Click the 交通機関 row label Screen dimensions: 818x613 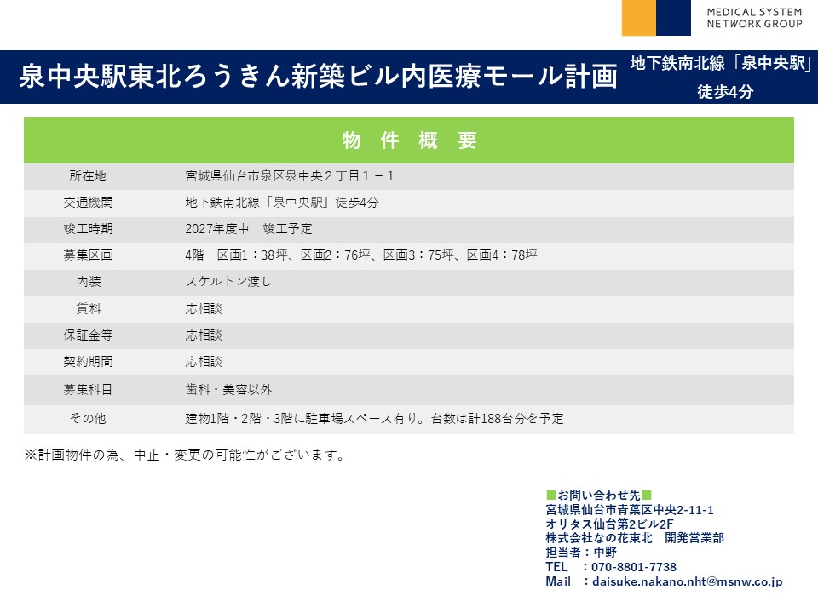point(88,203)
